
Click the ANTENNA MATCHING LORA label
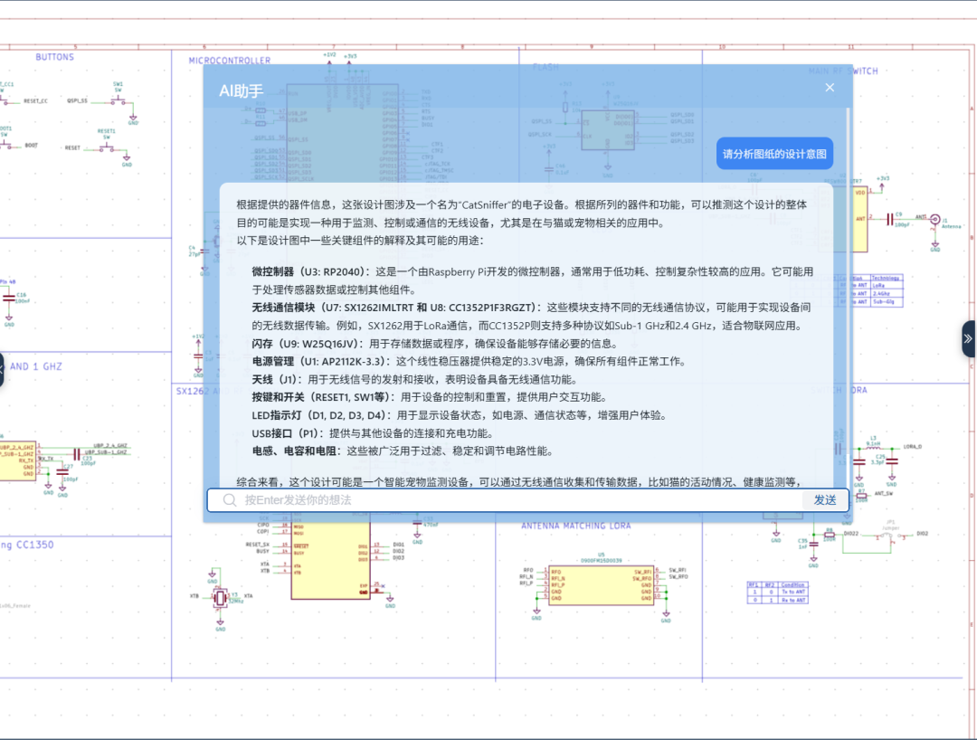pyautogui.click(x=575, y=526)
